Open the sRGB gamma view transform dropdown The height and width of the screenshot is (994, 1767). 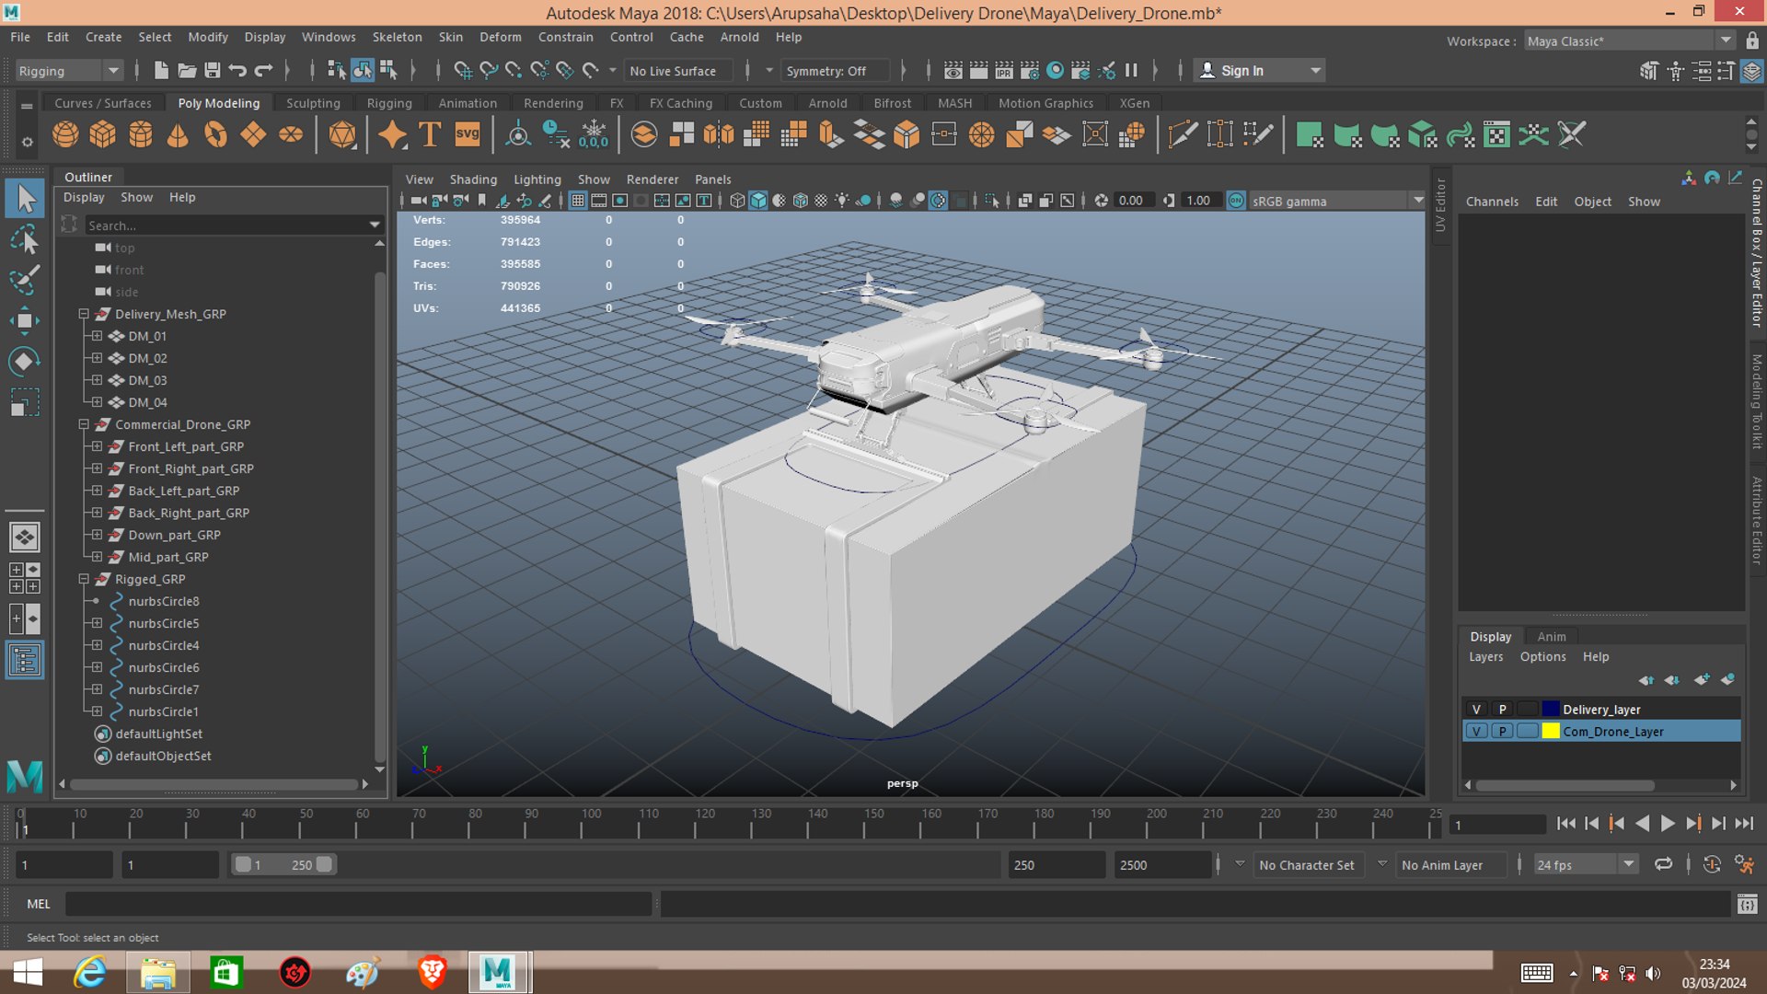click(x=1336, y=201)
